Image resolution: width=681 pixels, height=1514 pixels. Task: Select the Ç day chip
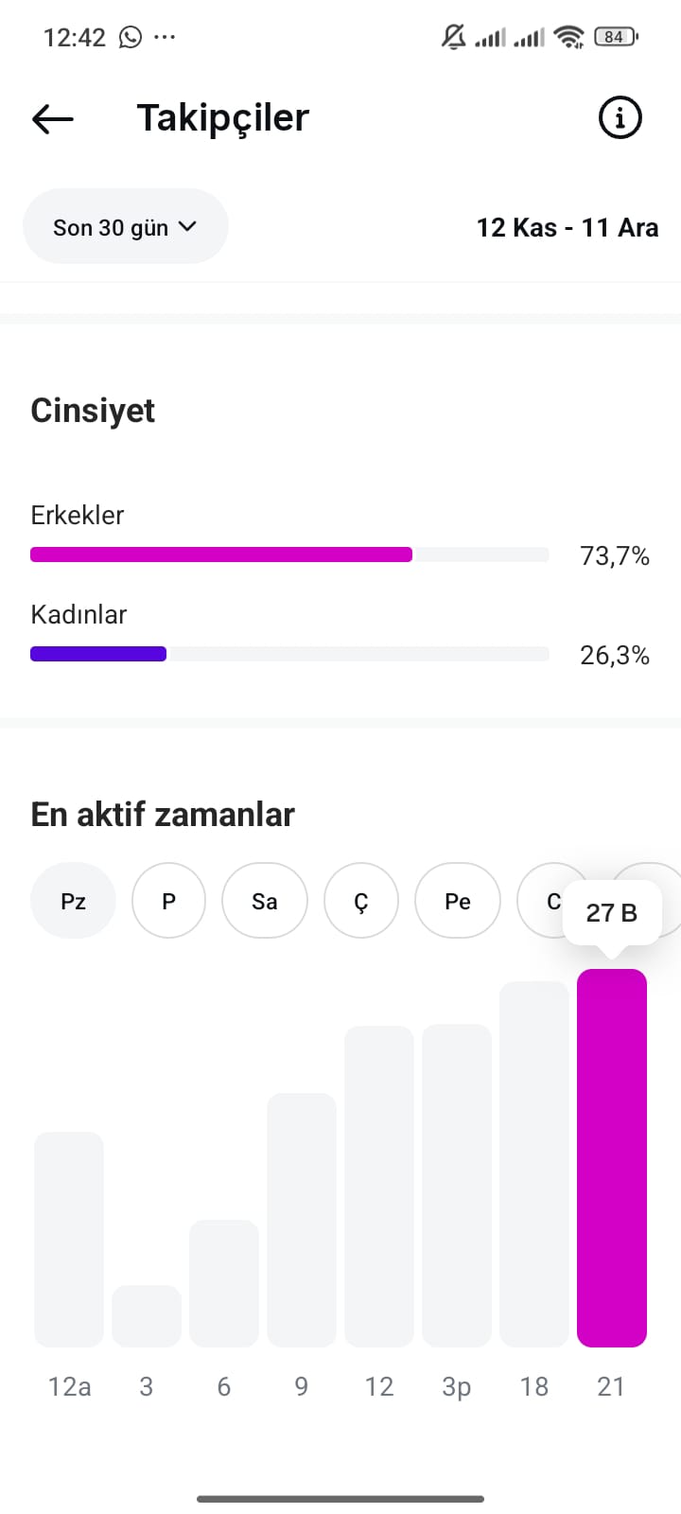pyautogui.click(x=361, y=901)
